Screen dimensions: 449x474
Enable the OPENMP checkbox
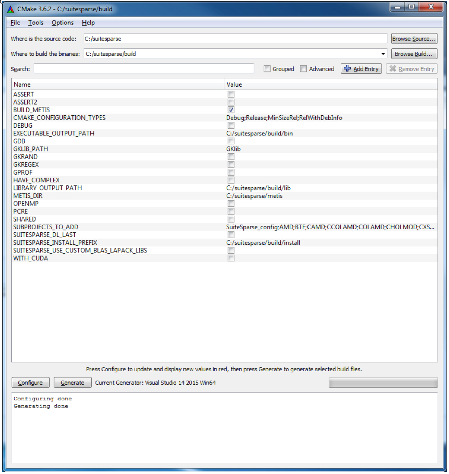pyautogui.click(x=232, y=204)
